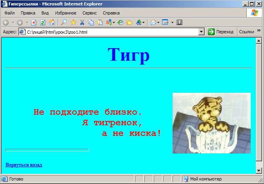Open the Сервис menu
Screen dimensions: 264x184
89,13
